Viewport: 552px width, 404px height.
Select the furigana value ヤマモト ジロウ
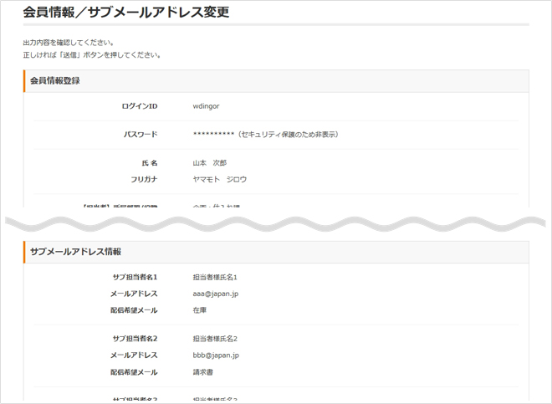pos(220,179)
